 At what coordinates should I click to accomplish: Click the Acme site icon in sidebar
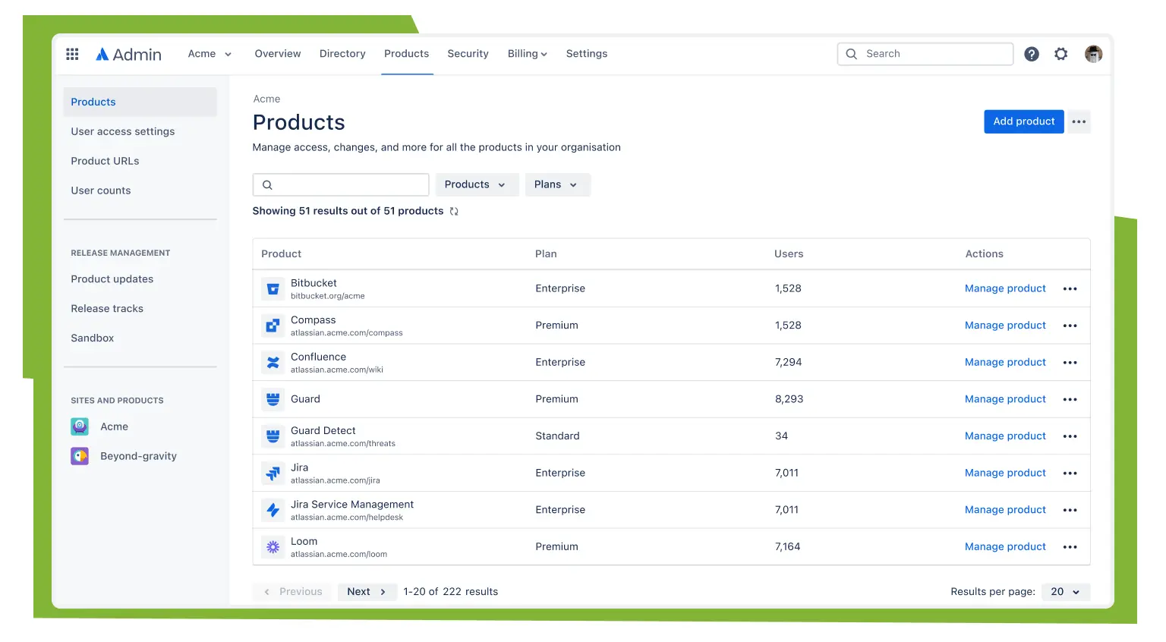pos(80,426)
